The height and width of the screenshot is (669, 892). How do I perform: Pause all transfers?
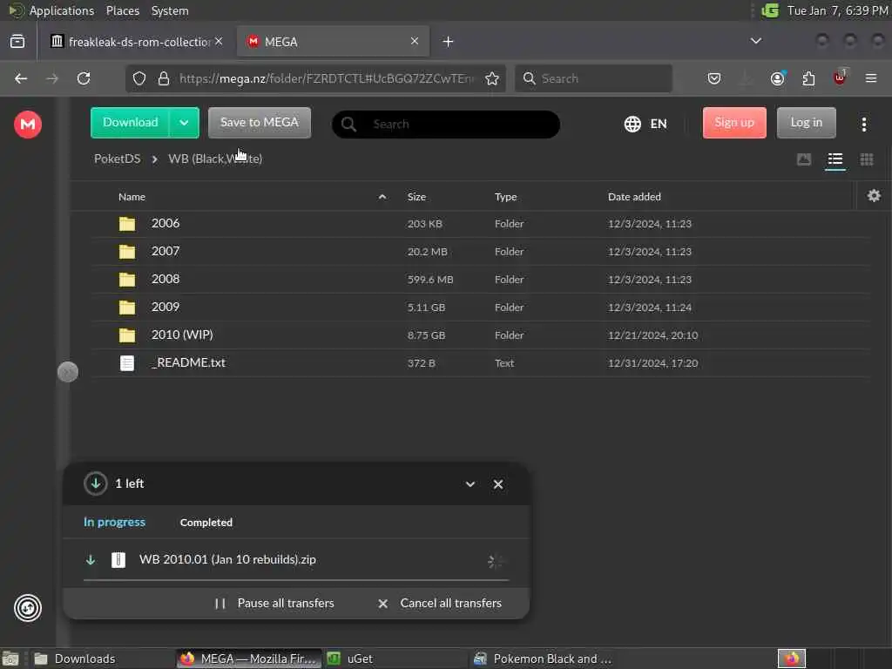click(x=274, y=603)
